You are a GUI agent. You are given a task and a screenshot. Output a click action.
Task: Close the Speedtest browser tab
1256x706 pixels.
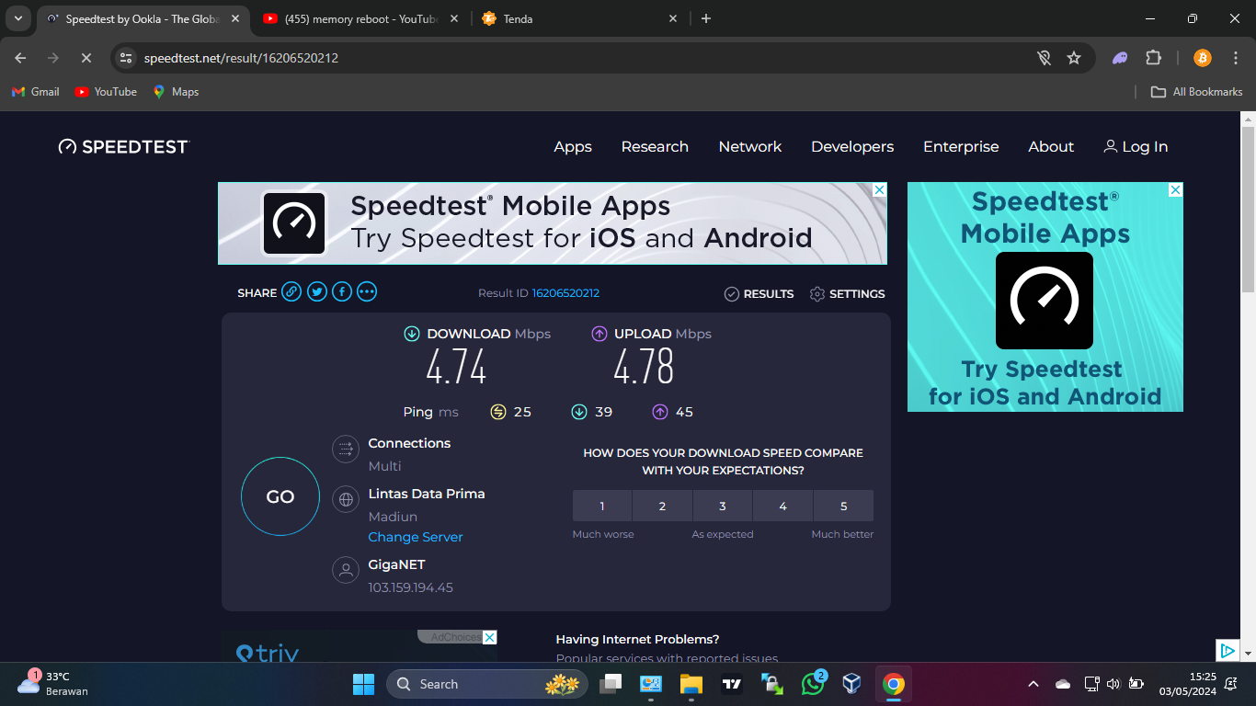[234, 18]
